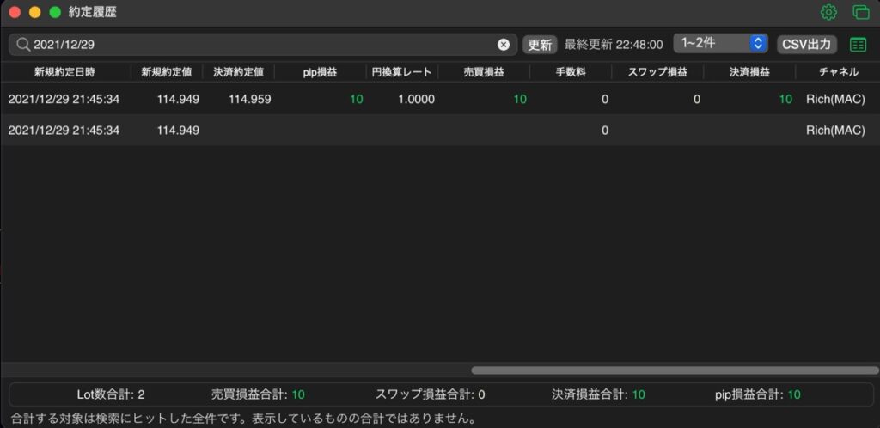
Task: Sort by pip損益 column header
Action: 321,72
